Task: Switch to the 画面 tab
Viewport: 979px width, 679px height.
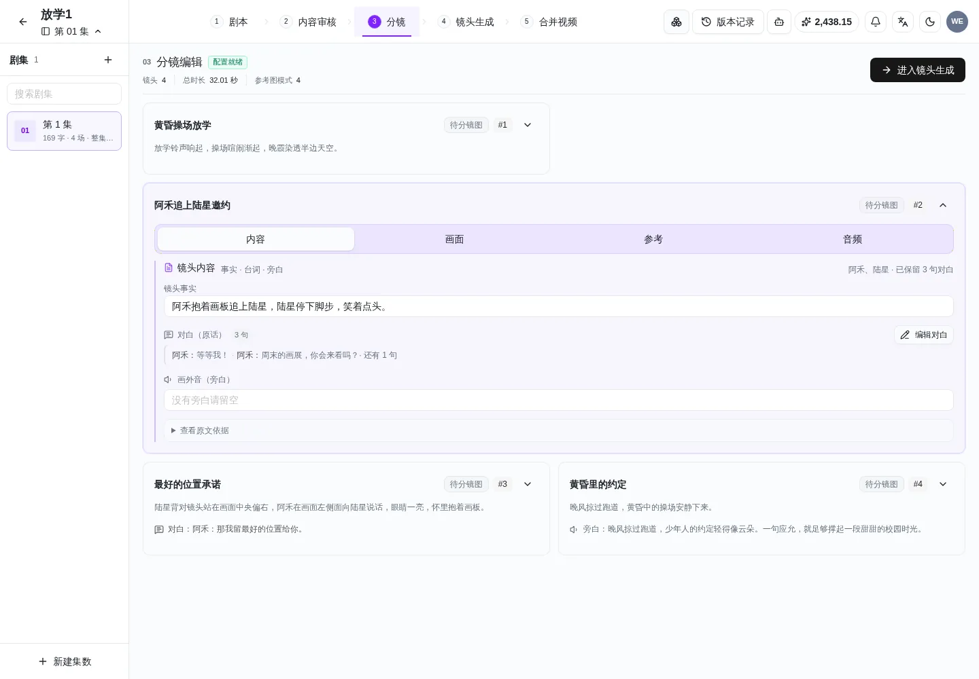Action: pyautogui.click(x=454, y=239)
